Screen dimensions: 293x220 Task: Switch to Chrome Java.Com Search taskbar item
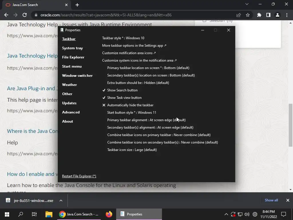click(x=79, y=214)
